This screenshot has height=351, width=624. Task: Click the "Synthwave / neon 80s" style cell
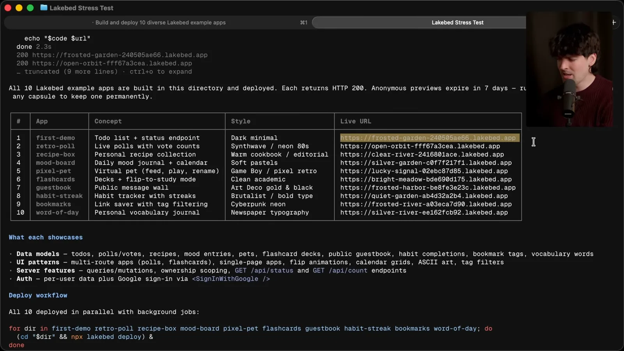(270, 146)
